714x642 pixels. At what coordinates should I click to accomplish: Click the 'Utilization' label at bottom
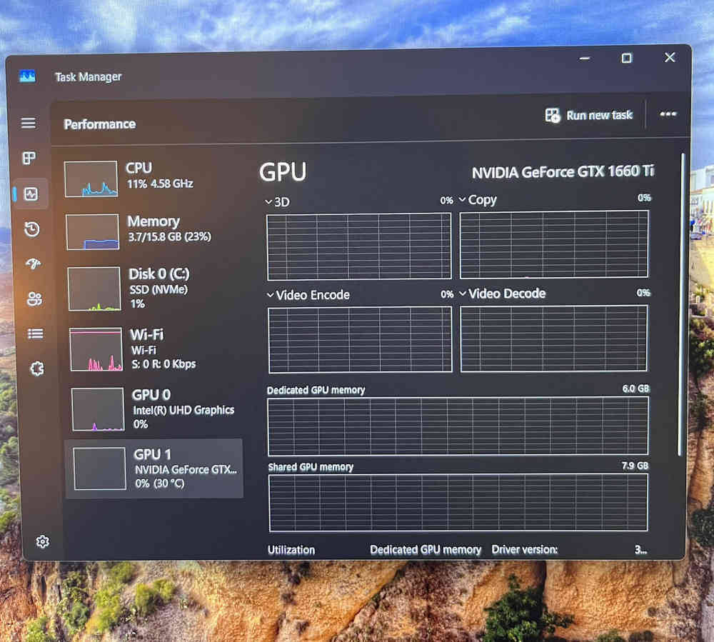click(291, 550)
